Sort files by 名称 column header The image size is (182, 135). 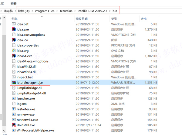14,19
